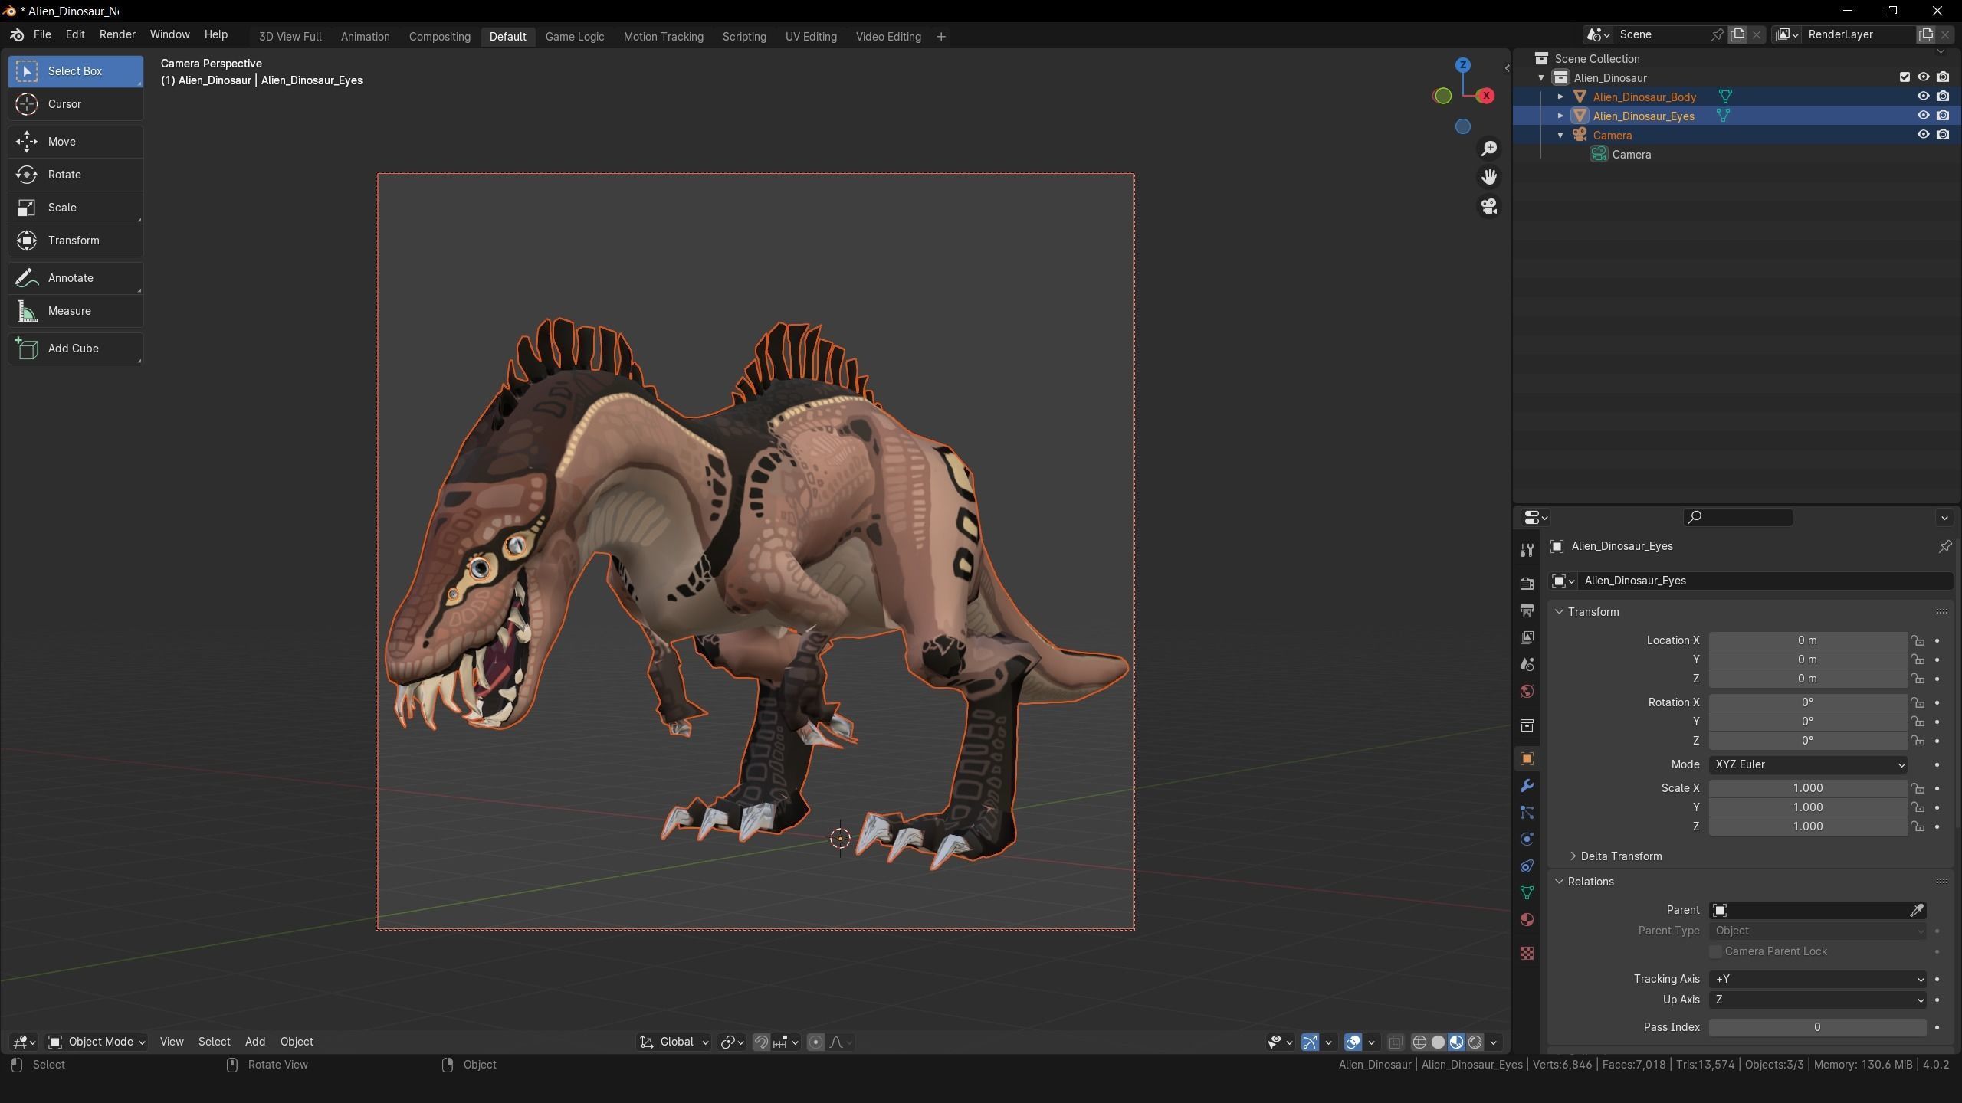Expand Alien_Dinosaur_Eyes in outliner

tap(1560, 116)
